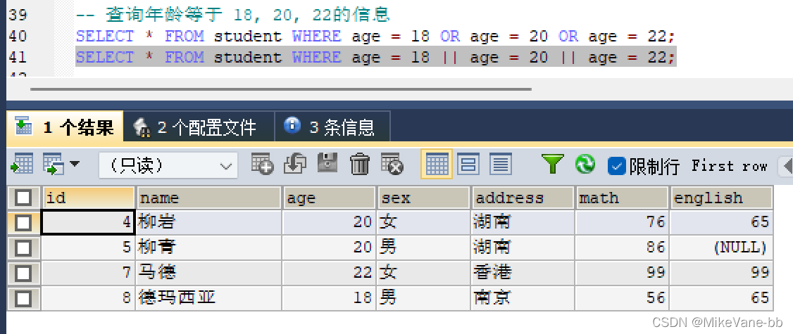Check the row checkbox for 柳岩
This screenshot has height=334, width=793.
(24, 222)
